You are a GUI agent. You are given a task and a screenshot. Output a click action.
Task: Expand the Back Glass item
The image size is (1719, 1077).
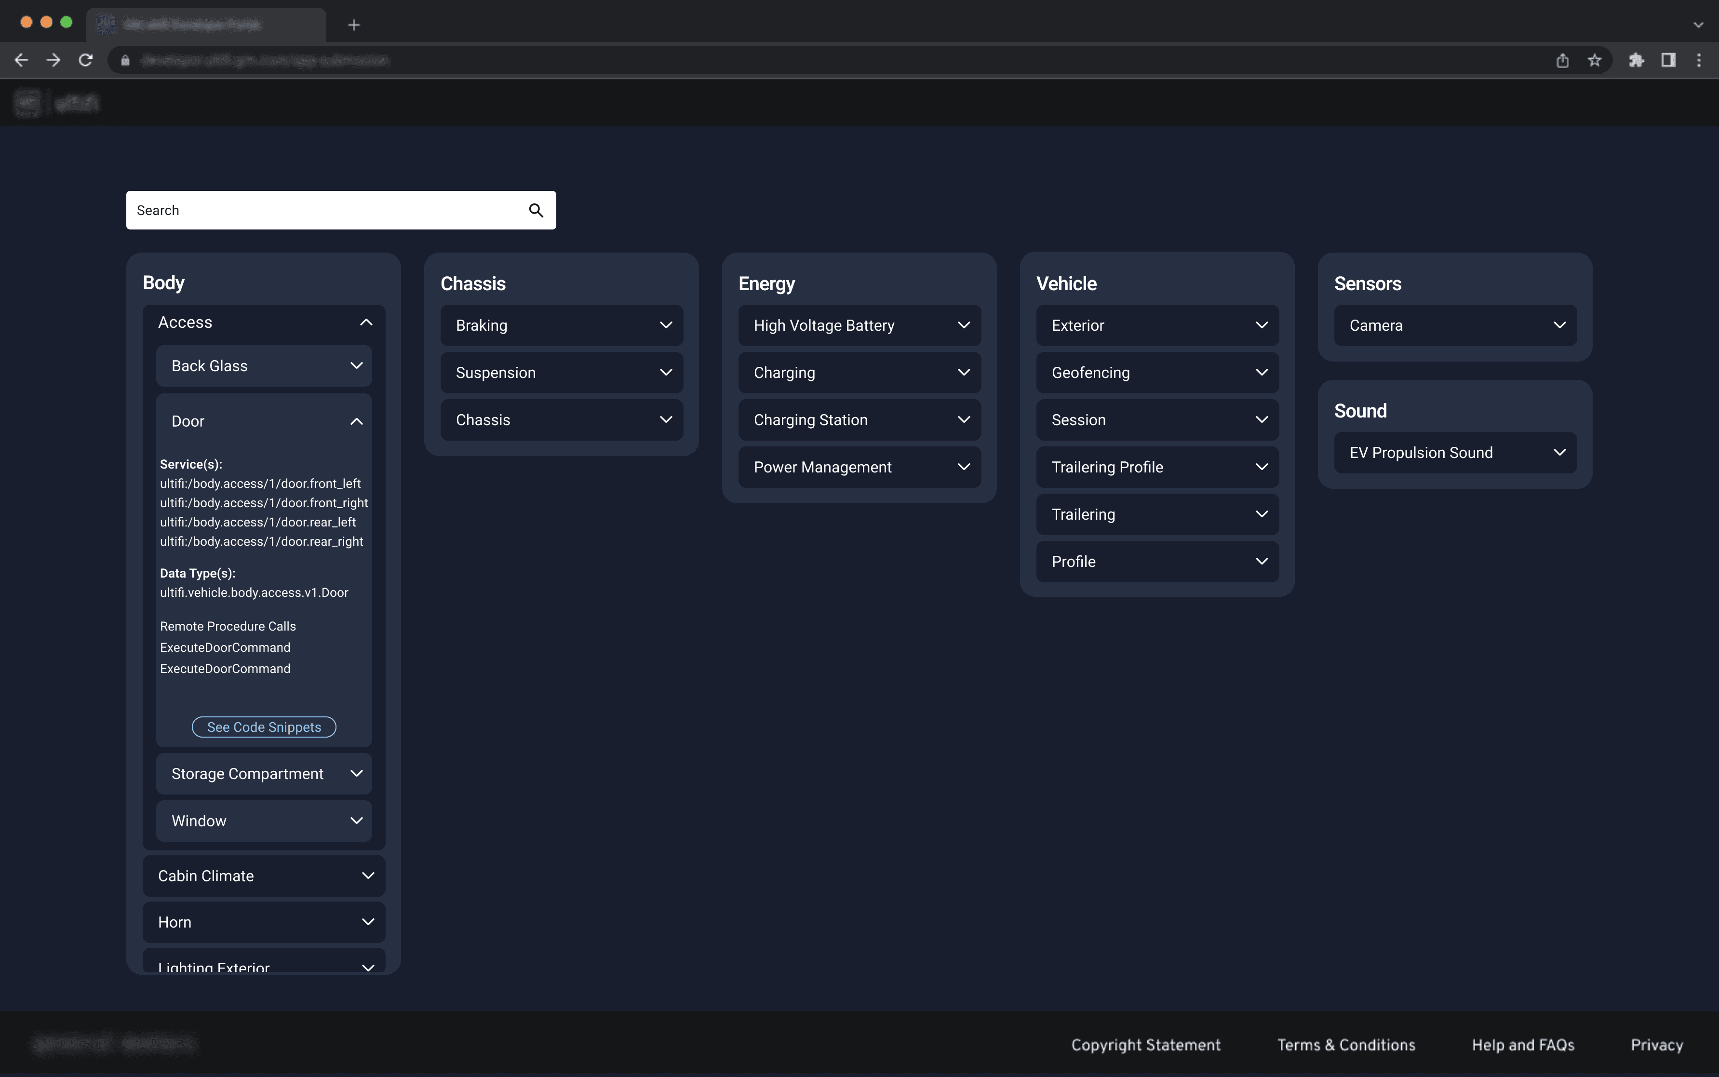pyautogui.click(x=356, y=365)
